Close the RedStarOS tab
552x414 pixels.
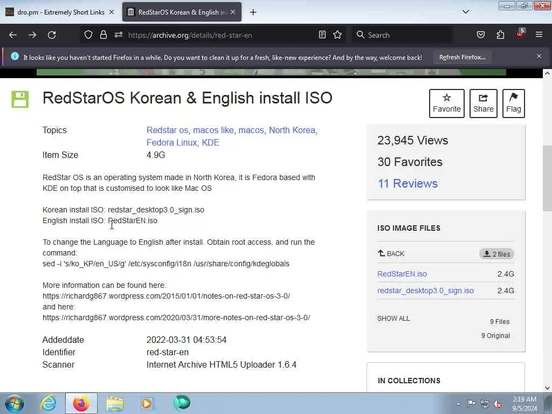coord(233,12)
